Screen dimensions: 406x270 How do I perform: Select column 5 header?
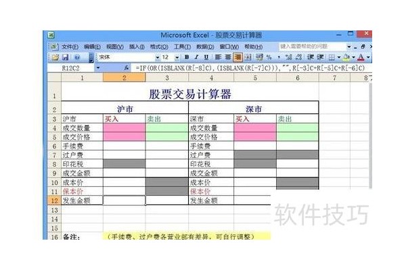255,78
